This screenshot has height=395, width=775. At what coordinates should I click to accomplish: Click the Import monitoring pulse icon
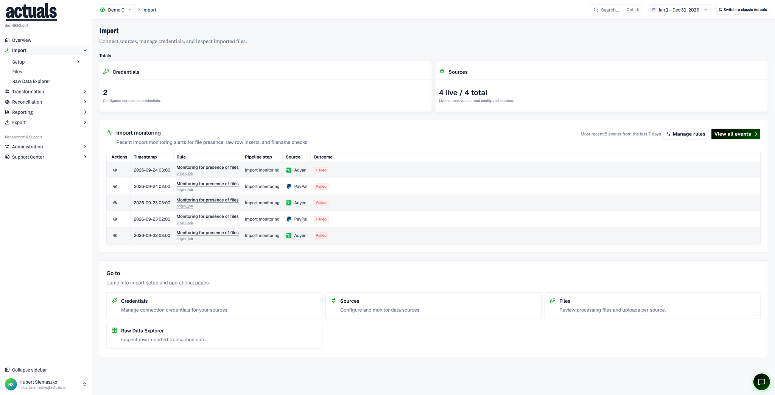[110, 132]
